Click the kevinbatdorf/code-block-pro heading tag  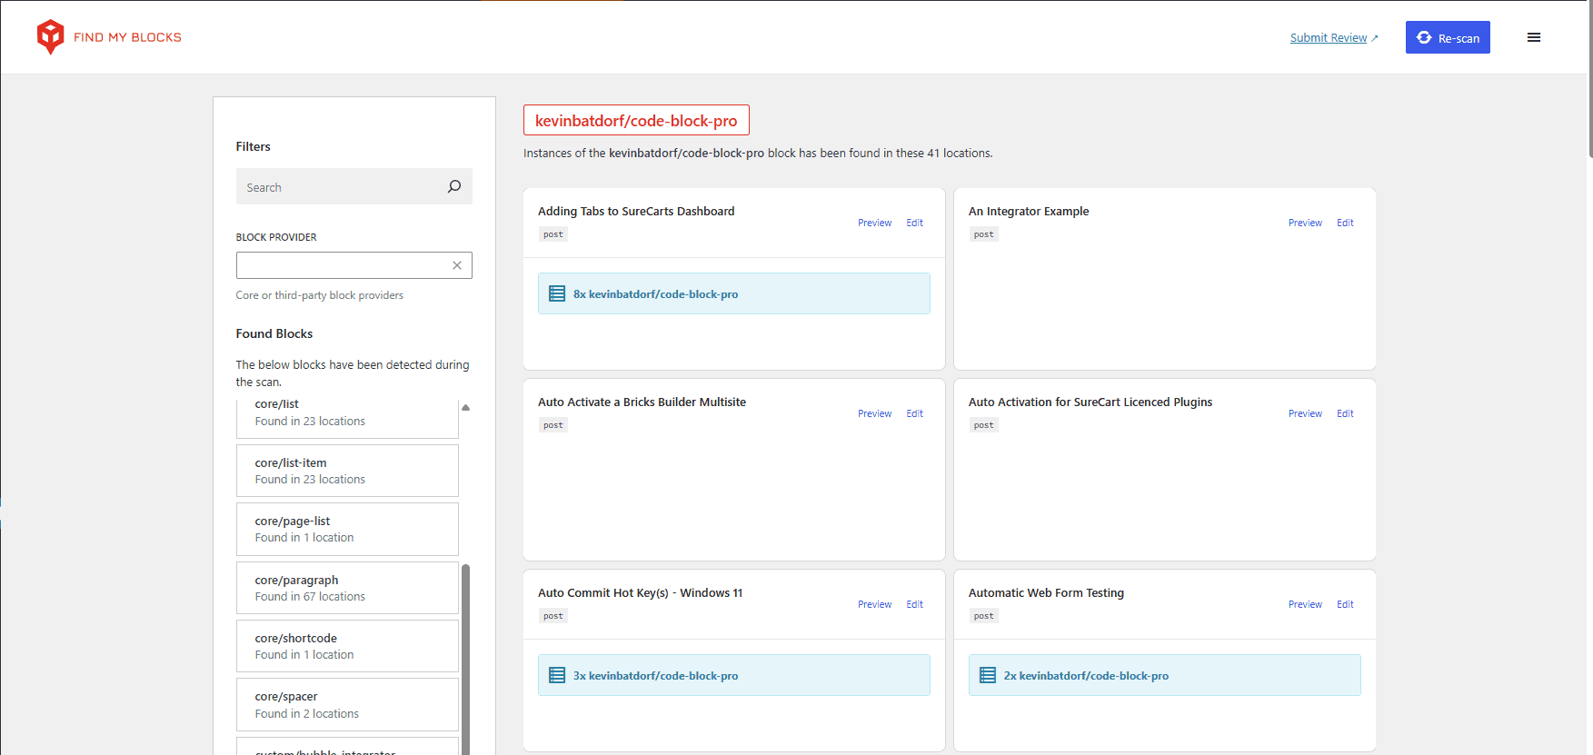click(636, 120)
